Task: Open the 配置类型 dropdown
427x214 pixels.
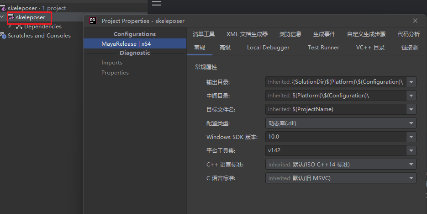Action: tap(341, 123)
